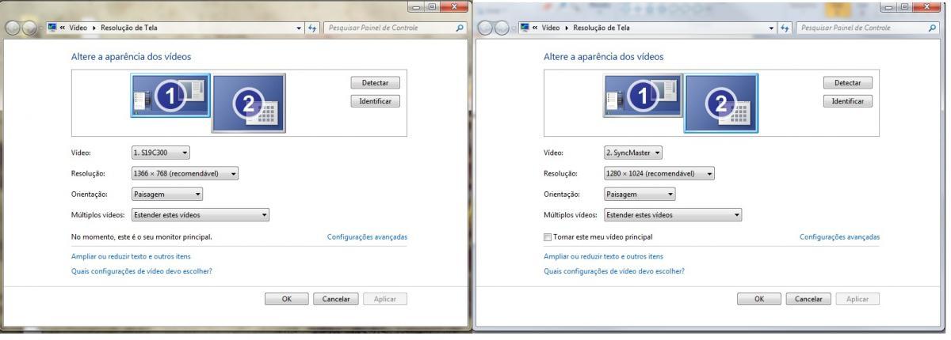Open Orientação Paisagem dropdown in right window

(x=640, y=194)
